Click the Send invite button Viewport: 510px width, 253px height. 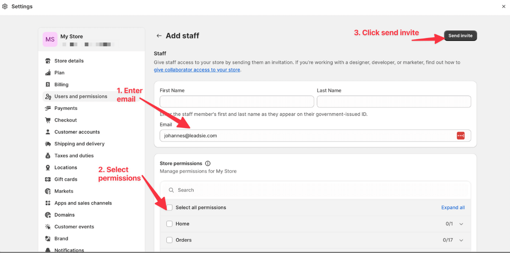(460, 35)
